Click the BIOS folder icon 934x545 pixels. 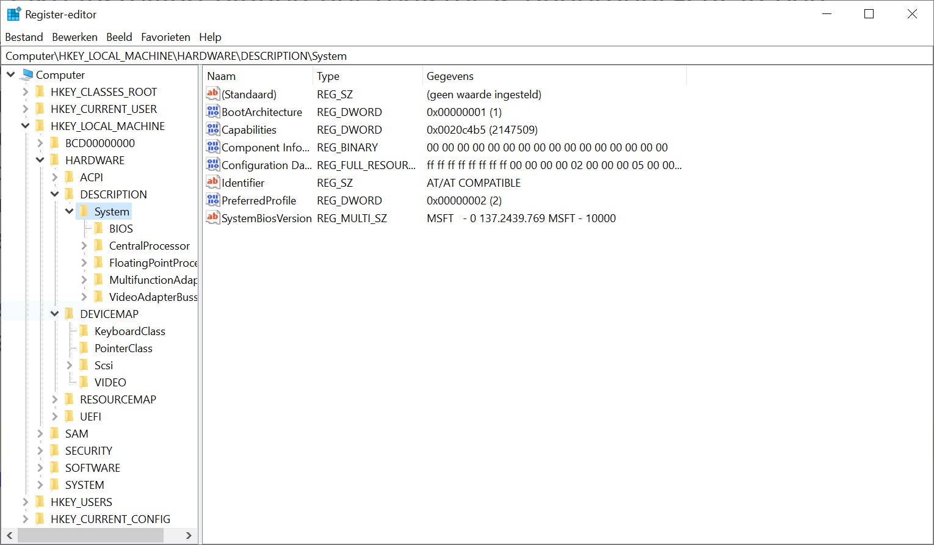pyautogui.click(x=99, y=228)
